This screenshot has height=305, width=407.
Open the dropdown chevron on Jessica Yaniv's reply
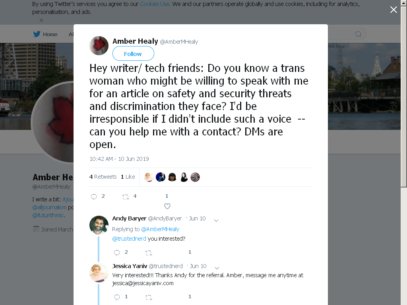click(217, 268)
